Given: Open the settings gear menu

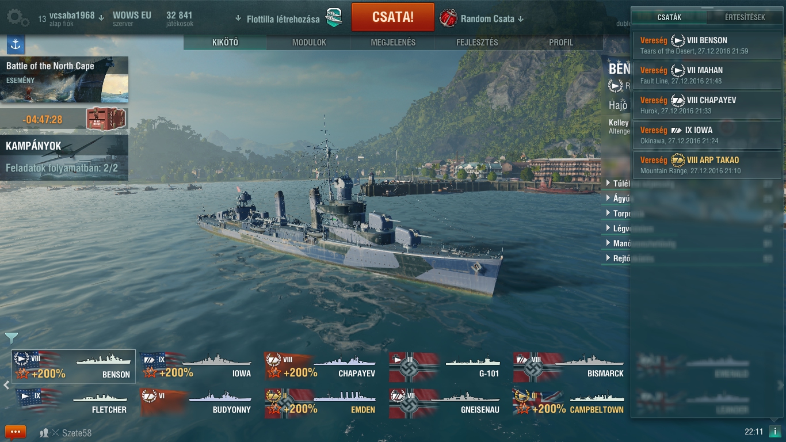Looking at the screenshot, I should [x=17, y=18].
